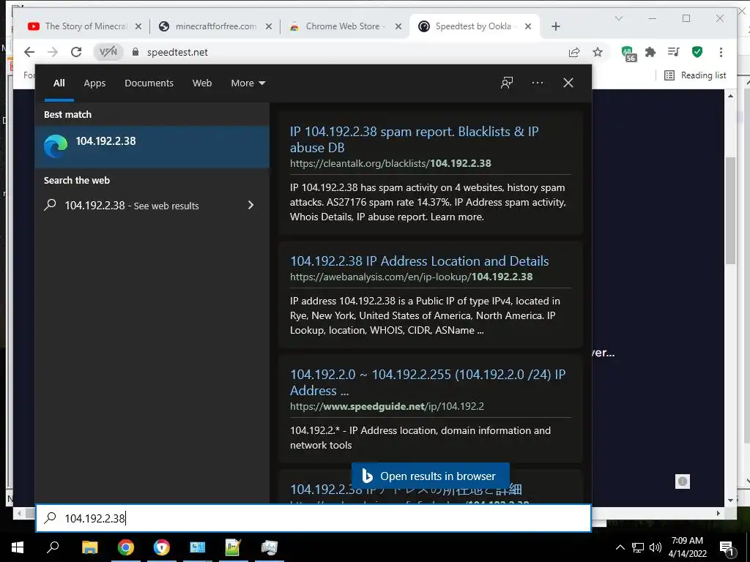Open File Explorer from taskbar

[89, 547]
